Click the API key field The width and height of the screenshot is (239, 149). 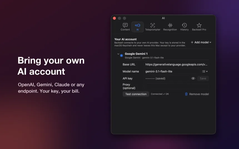pyautogui.click(x=166, y=79)
